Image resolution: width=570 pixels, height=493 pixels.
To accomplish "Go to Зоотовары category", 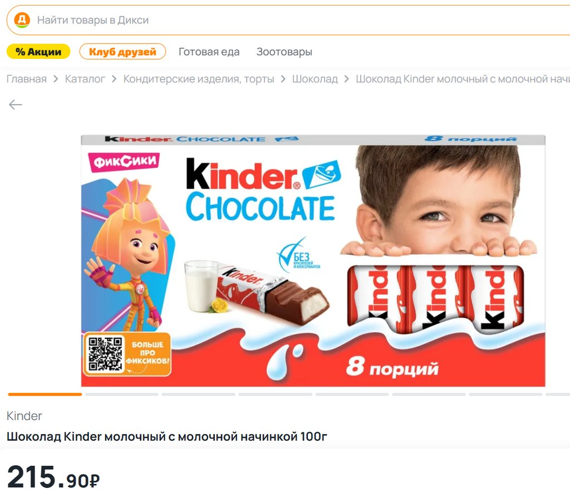I will [284, 52].
